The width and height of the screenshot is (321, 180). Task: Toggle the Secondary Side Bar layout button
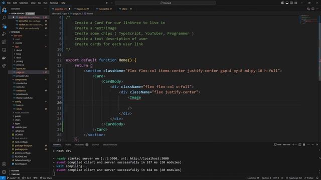tap(291, 3)
